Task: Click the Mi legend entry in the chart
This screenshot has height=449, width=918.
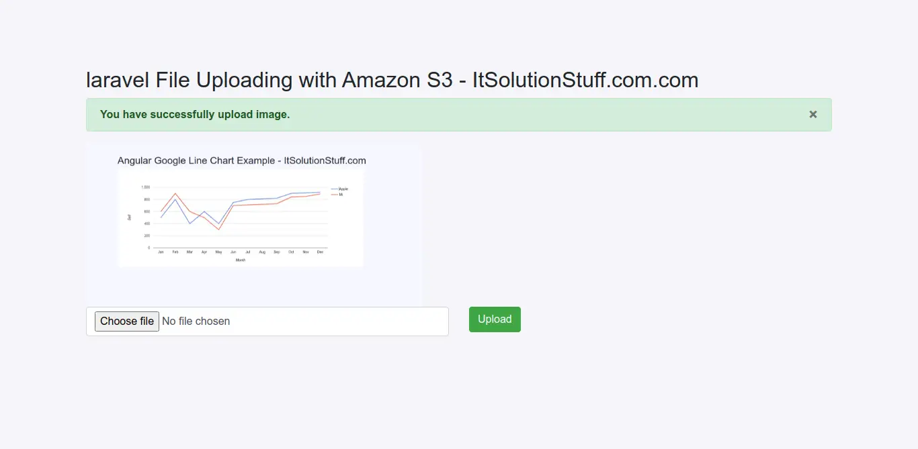Action: pos(341,195)
